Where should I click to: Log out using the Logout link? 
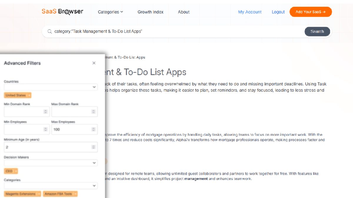click(278, 12)
